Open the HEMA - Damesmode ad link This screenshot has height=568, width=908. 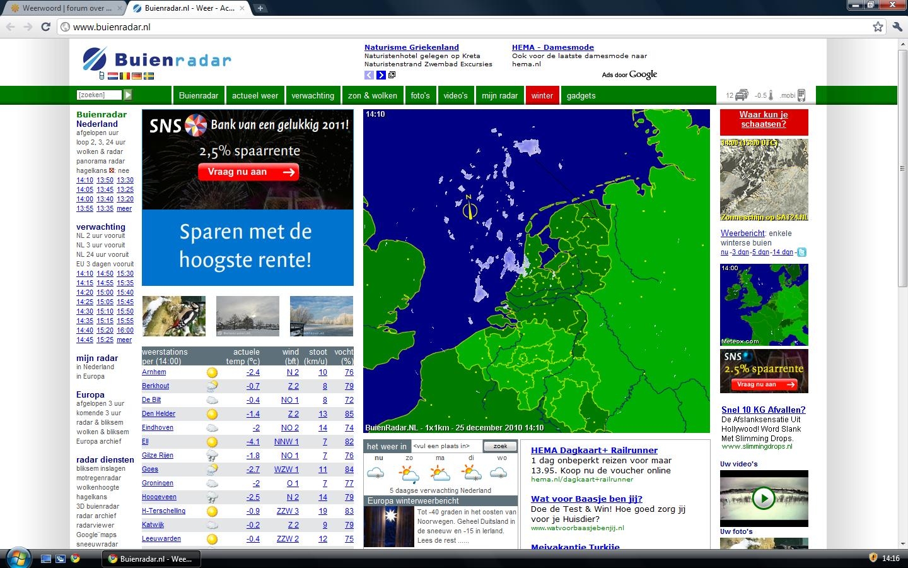click(553, 47)
